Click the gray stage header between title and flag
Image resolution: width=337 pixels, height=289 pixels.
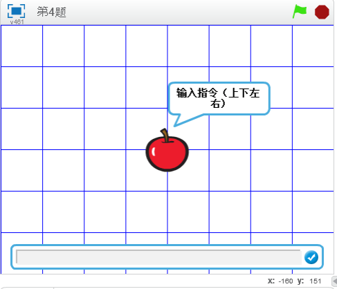click(179, 12)
